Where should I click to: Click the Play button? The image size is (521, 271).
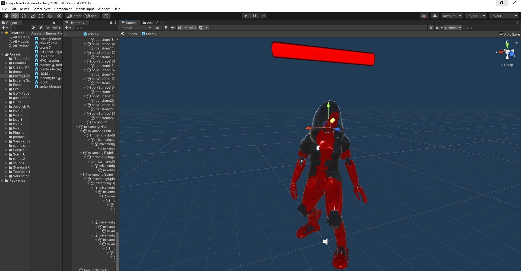[245, 16]
